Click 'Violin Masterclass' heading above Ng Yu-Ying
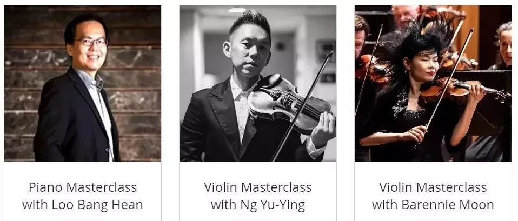The height and width of the screenshot is (221, 518). click(x=258, y=187)
